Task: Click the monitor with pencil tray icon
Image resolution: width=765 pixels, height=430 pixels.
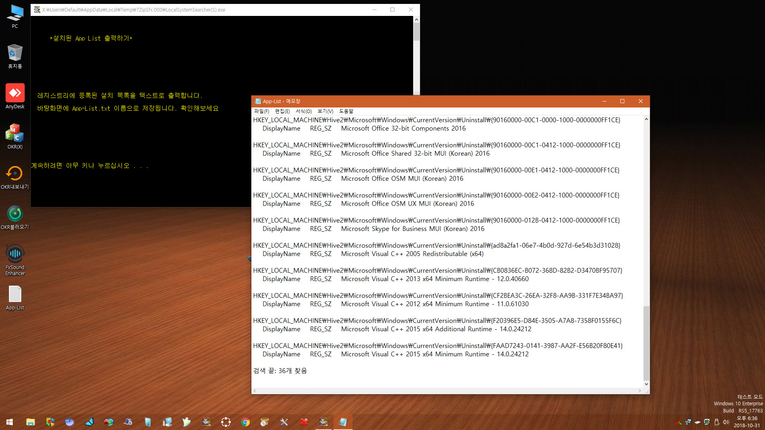Action: 707,422
